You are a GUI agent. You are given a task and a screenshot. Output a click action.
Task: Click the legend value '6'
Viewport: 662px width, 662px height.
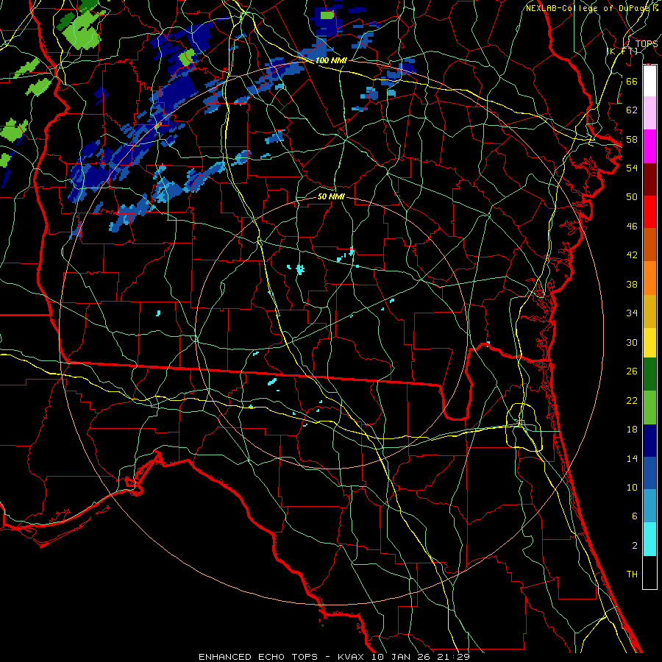click(634, 516)
